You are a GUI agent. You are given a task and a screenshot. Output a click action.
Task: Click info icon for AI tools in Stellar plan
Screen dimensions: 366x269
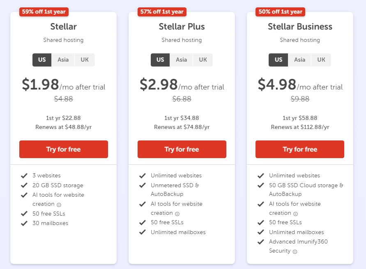[59, 205]
